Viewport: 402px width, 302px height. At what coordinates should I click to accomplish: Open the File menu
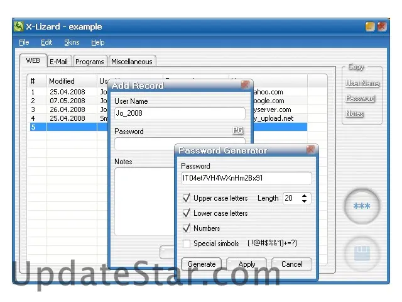tap(24, 42)
